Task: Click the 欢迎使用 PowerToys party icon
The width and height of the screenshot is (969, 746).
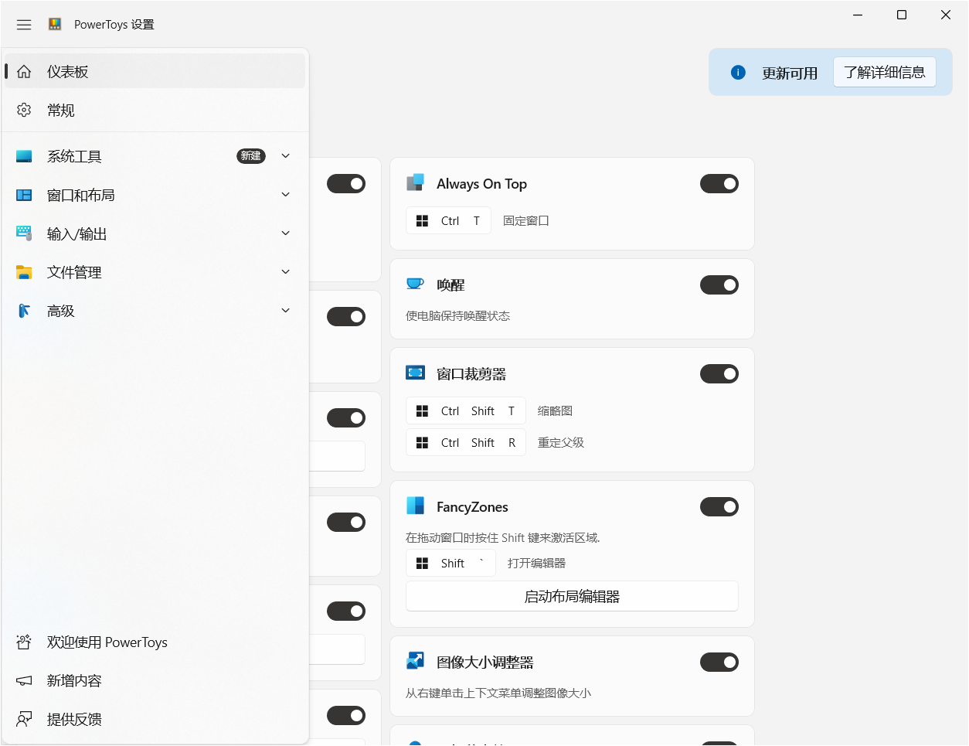Action: [24, 642]
